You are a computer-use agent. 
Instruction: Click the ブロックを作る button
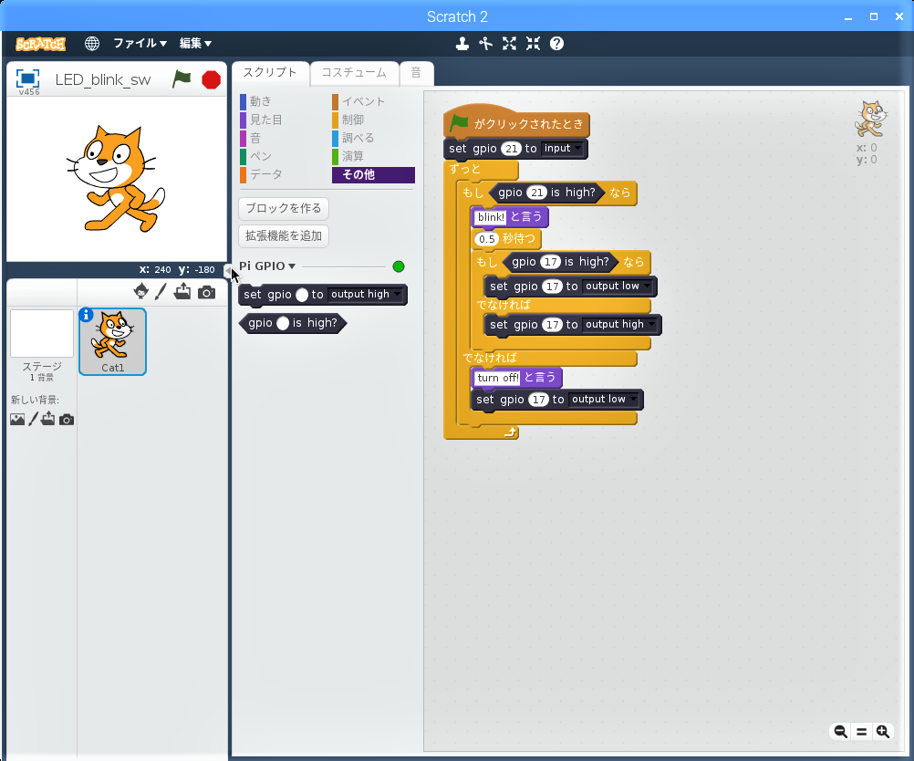[284, 208]
